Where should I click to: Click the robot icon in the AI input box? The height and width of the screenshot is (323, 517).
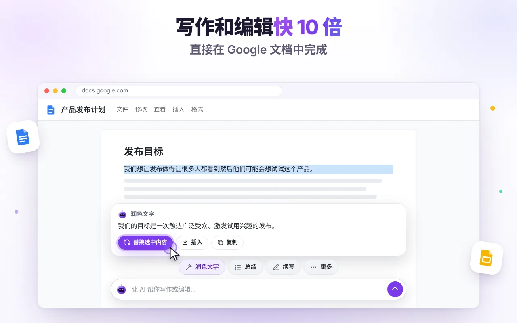point(122,289)
